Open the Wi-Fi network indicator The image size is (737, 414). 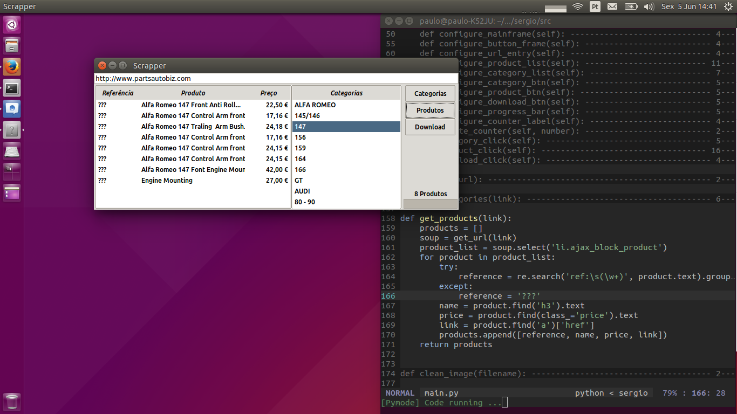pos(578,6)
